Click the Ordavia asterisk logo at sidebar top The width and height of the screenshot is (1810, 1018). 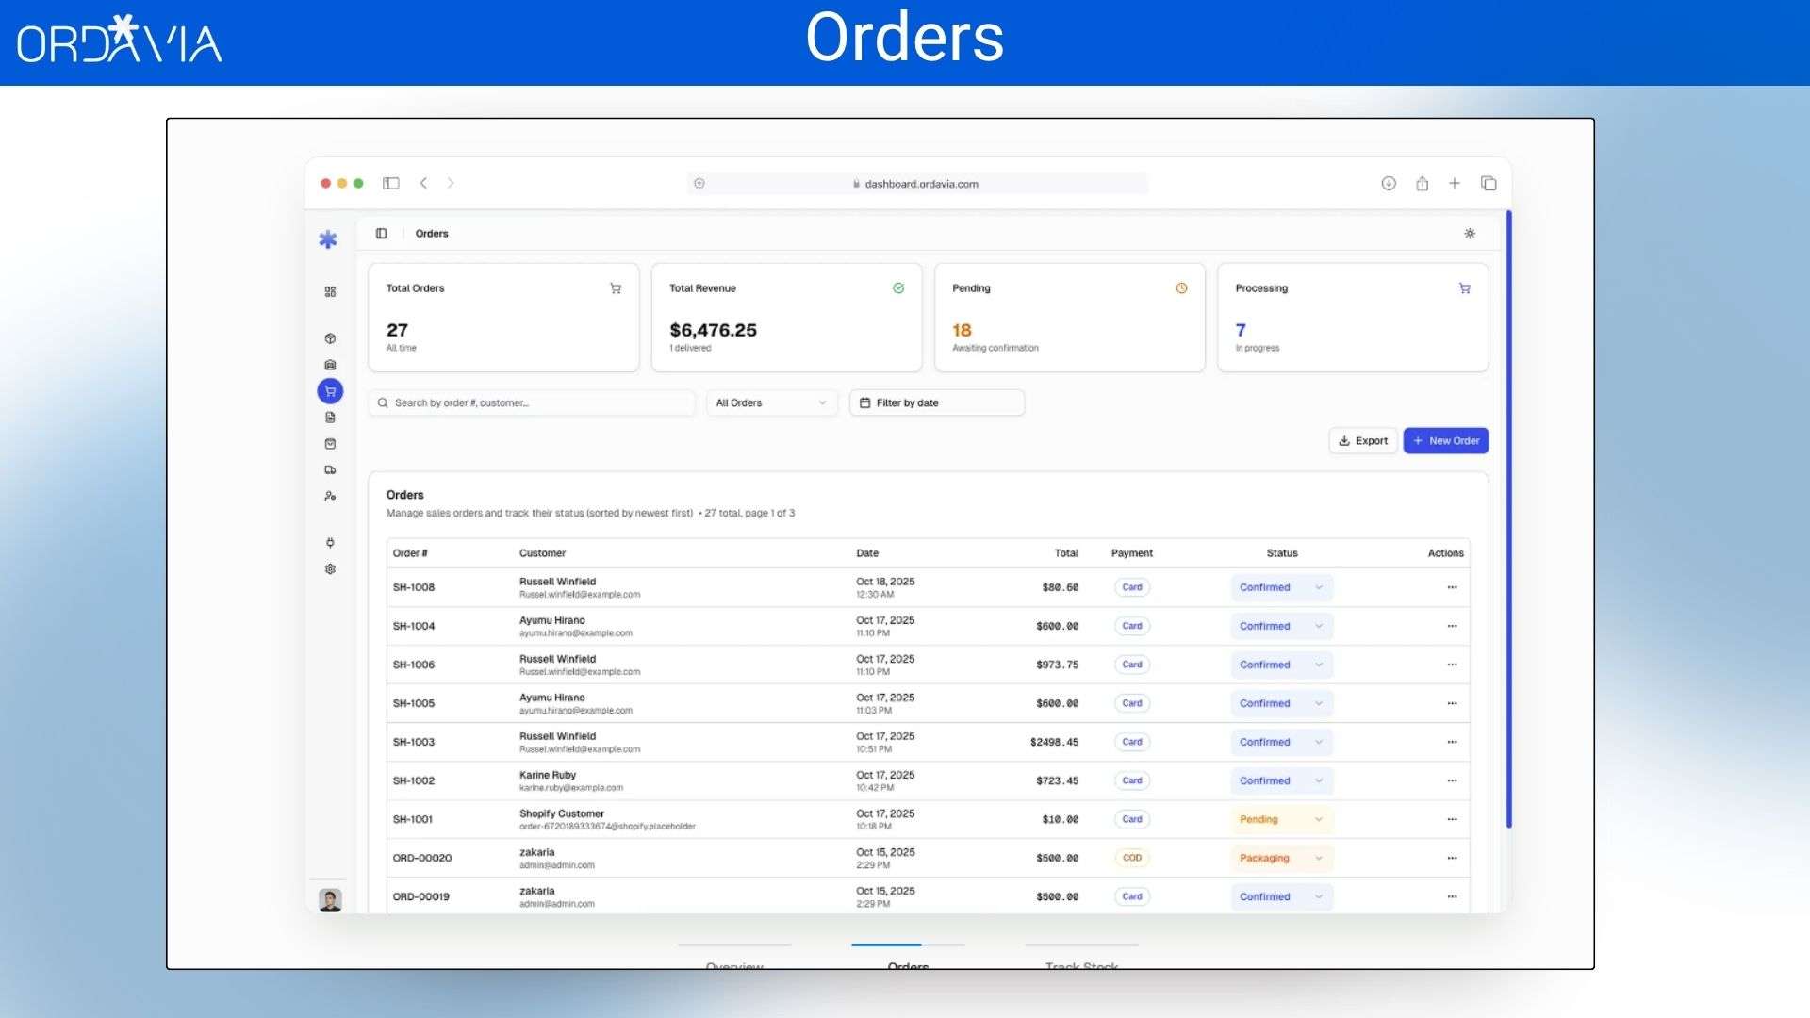tap(328, 238)
